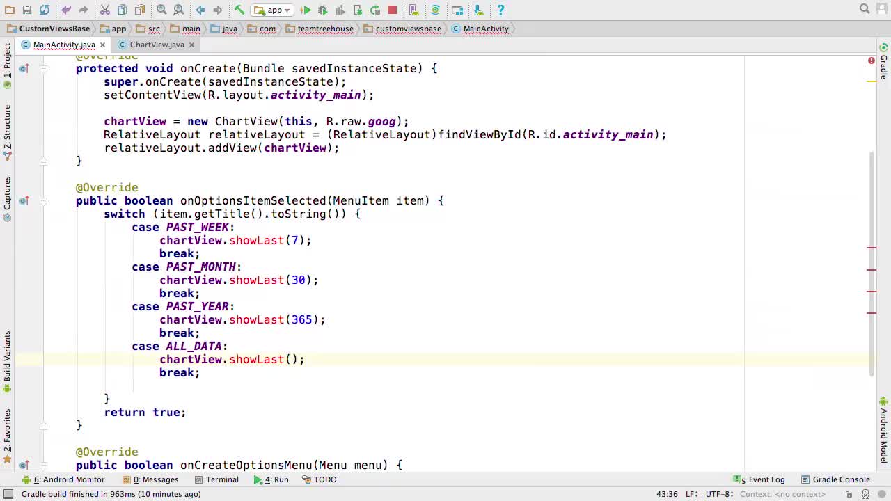Select the java breadcrumb folder
This screenshot has height=501, width=891.
224,29
